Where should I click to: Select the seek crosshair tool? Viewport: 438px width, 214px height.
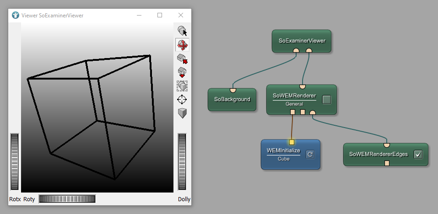[x=182, y=99]
